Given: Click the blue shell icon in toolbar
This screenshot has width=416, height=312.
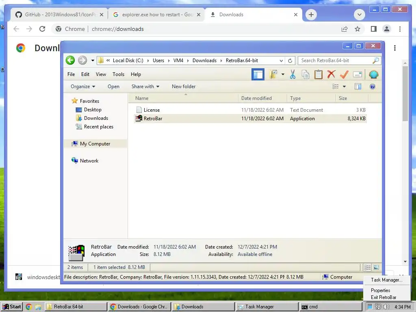Looking at the screenshot, I should [373, 75].
